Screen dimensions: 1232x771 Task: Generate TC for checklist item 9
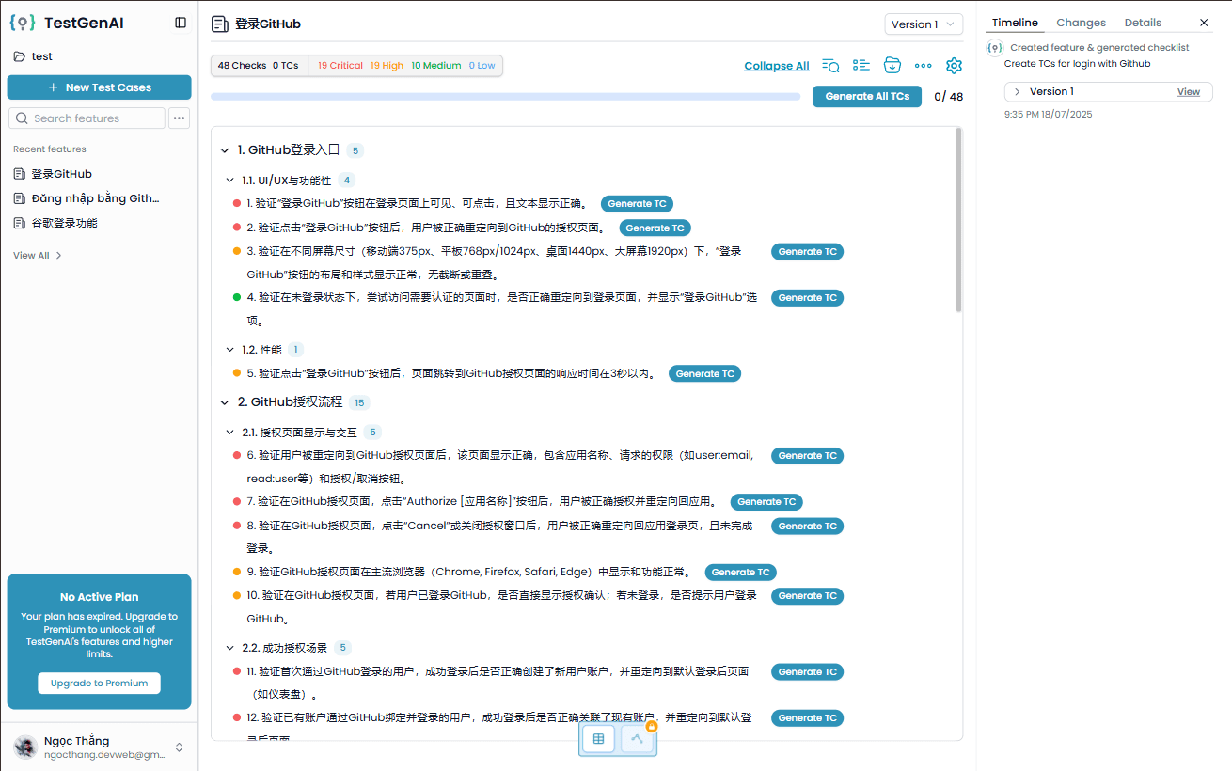740,573
